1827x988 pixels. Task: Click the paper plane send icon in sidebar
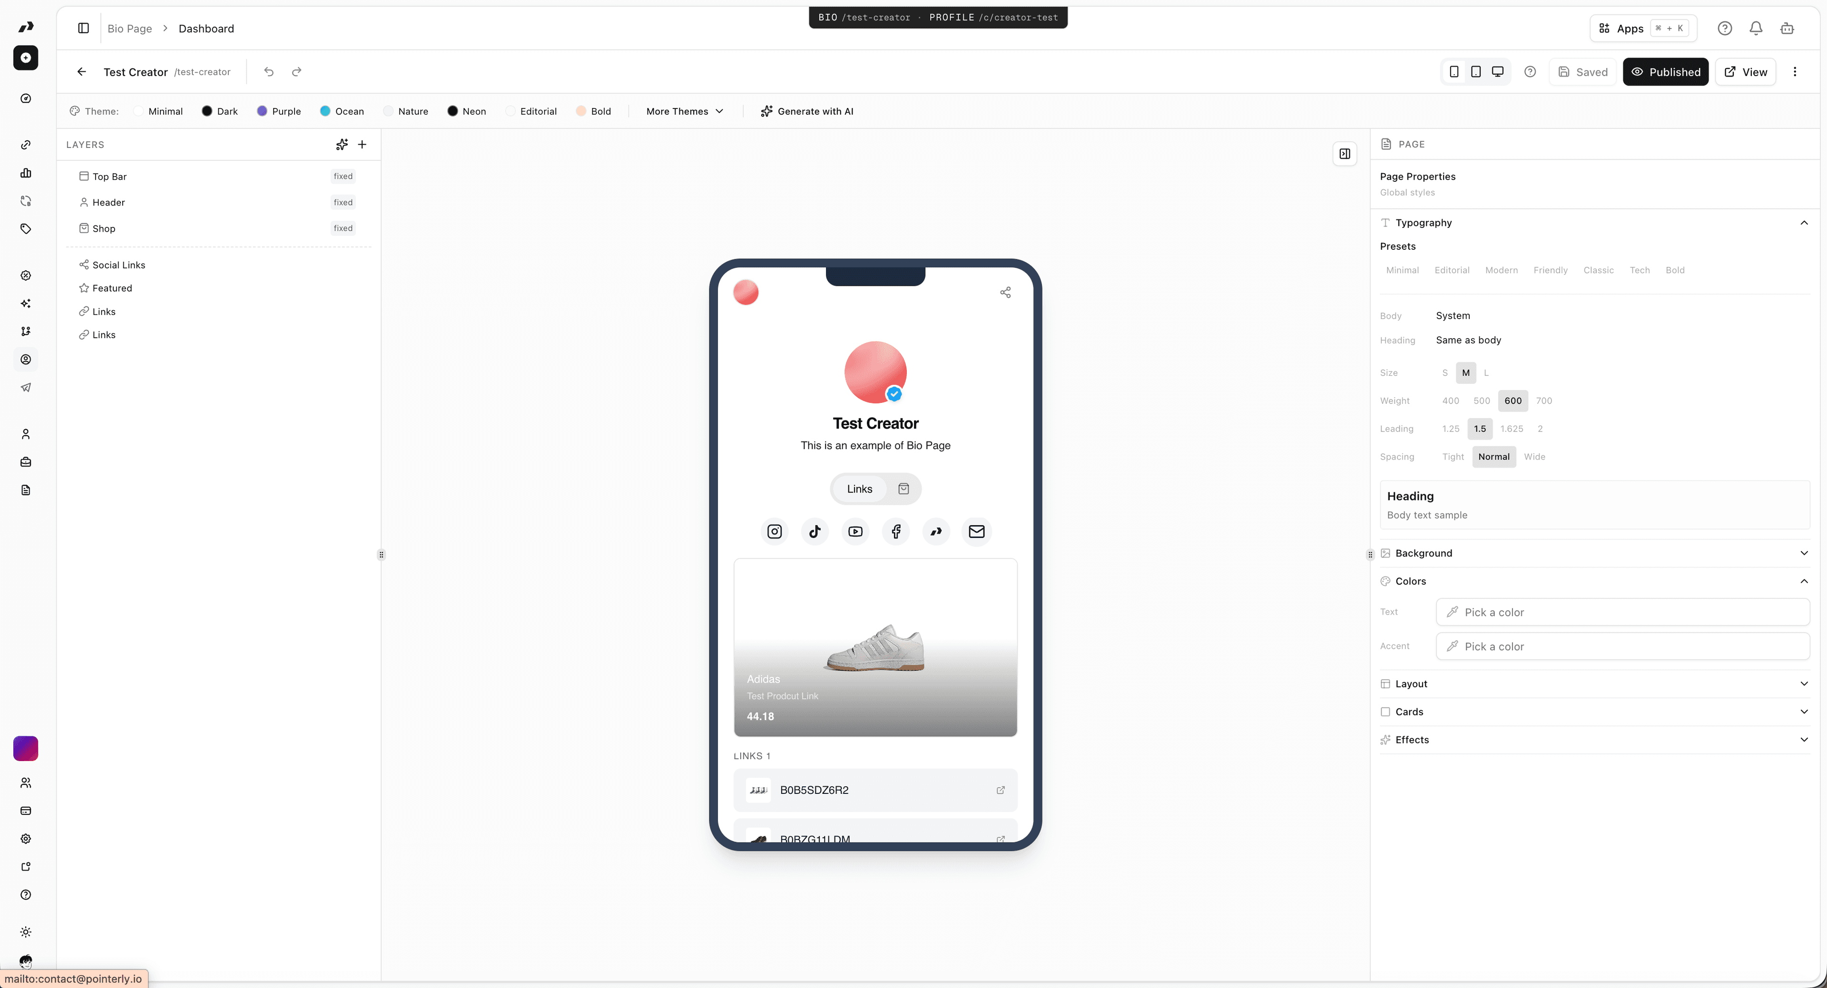[x=26, y=387]
